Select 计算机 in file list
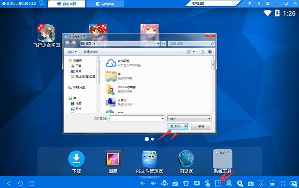This screenshot has height=188, width=299. (119, 102)
